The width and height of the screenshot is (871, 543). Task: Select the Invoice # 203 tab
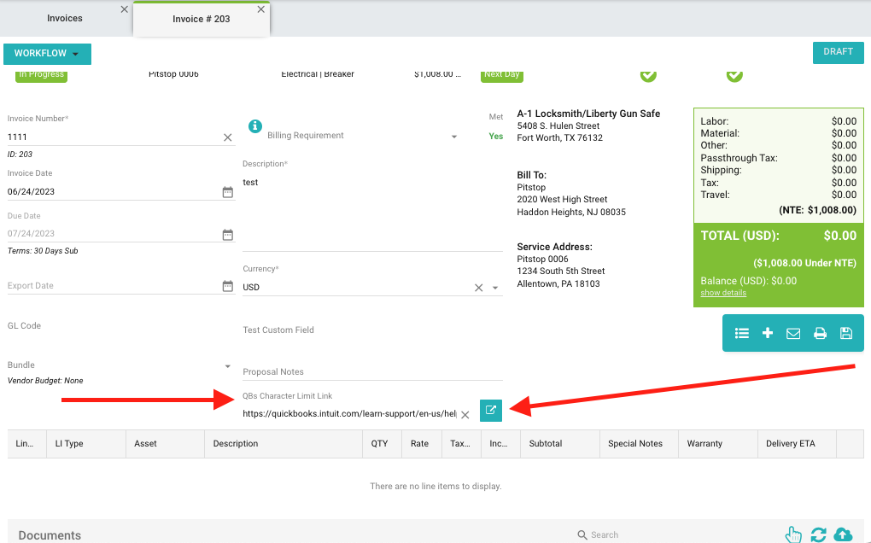(201, 19)
